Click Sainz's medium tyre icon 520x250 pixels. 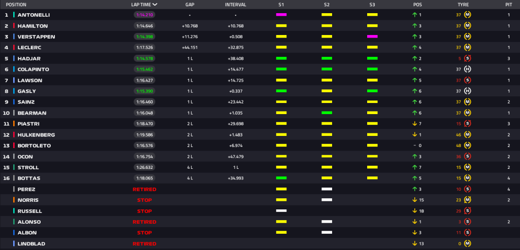tap(468, 102)
